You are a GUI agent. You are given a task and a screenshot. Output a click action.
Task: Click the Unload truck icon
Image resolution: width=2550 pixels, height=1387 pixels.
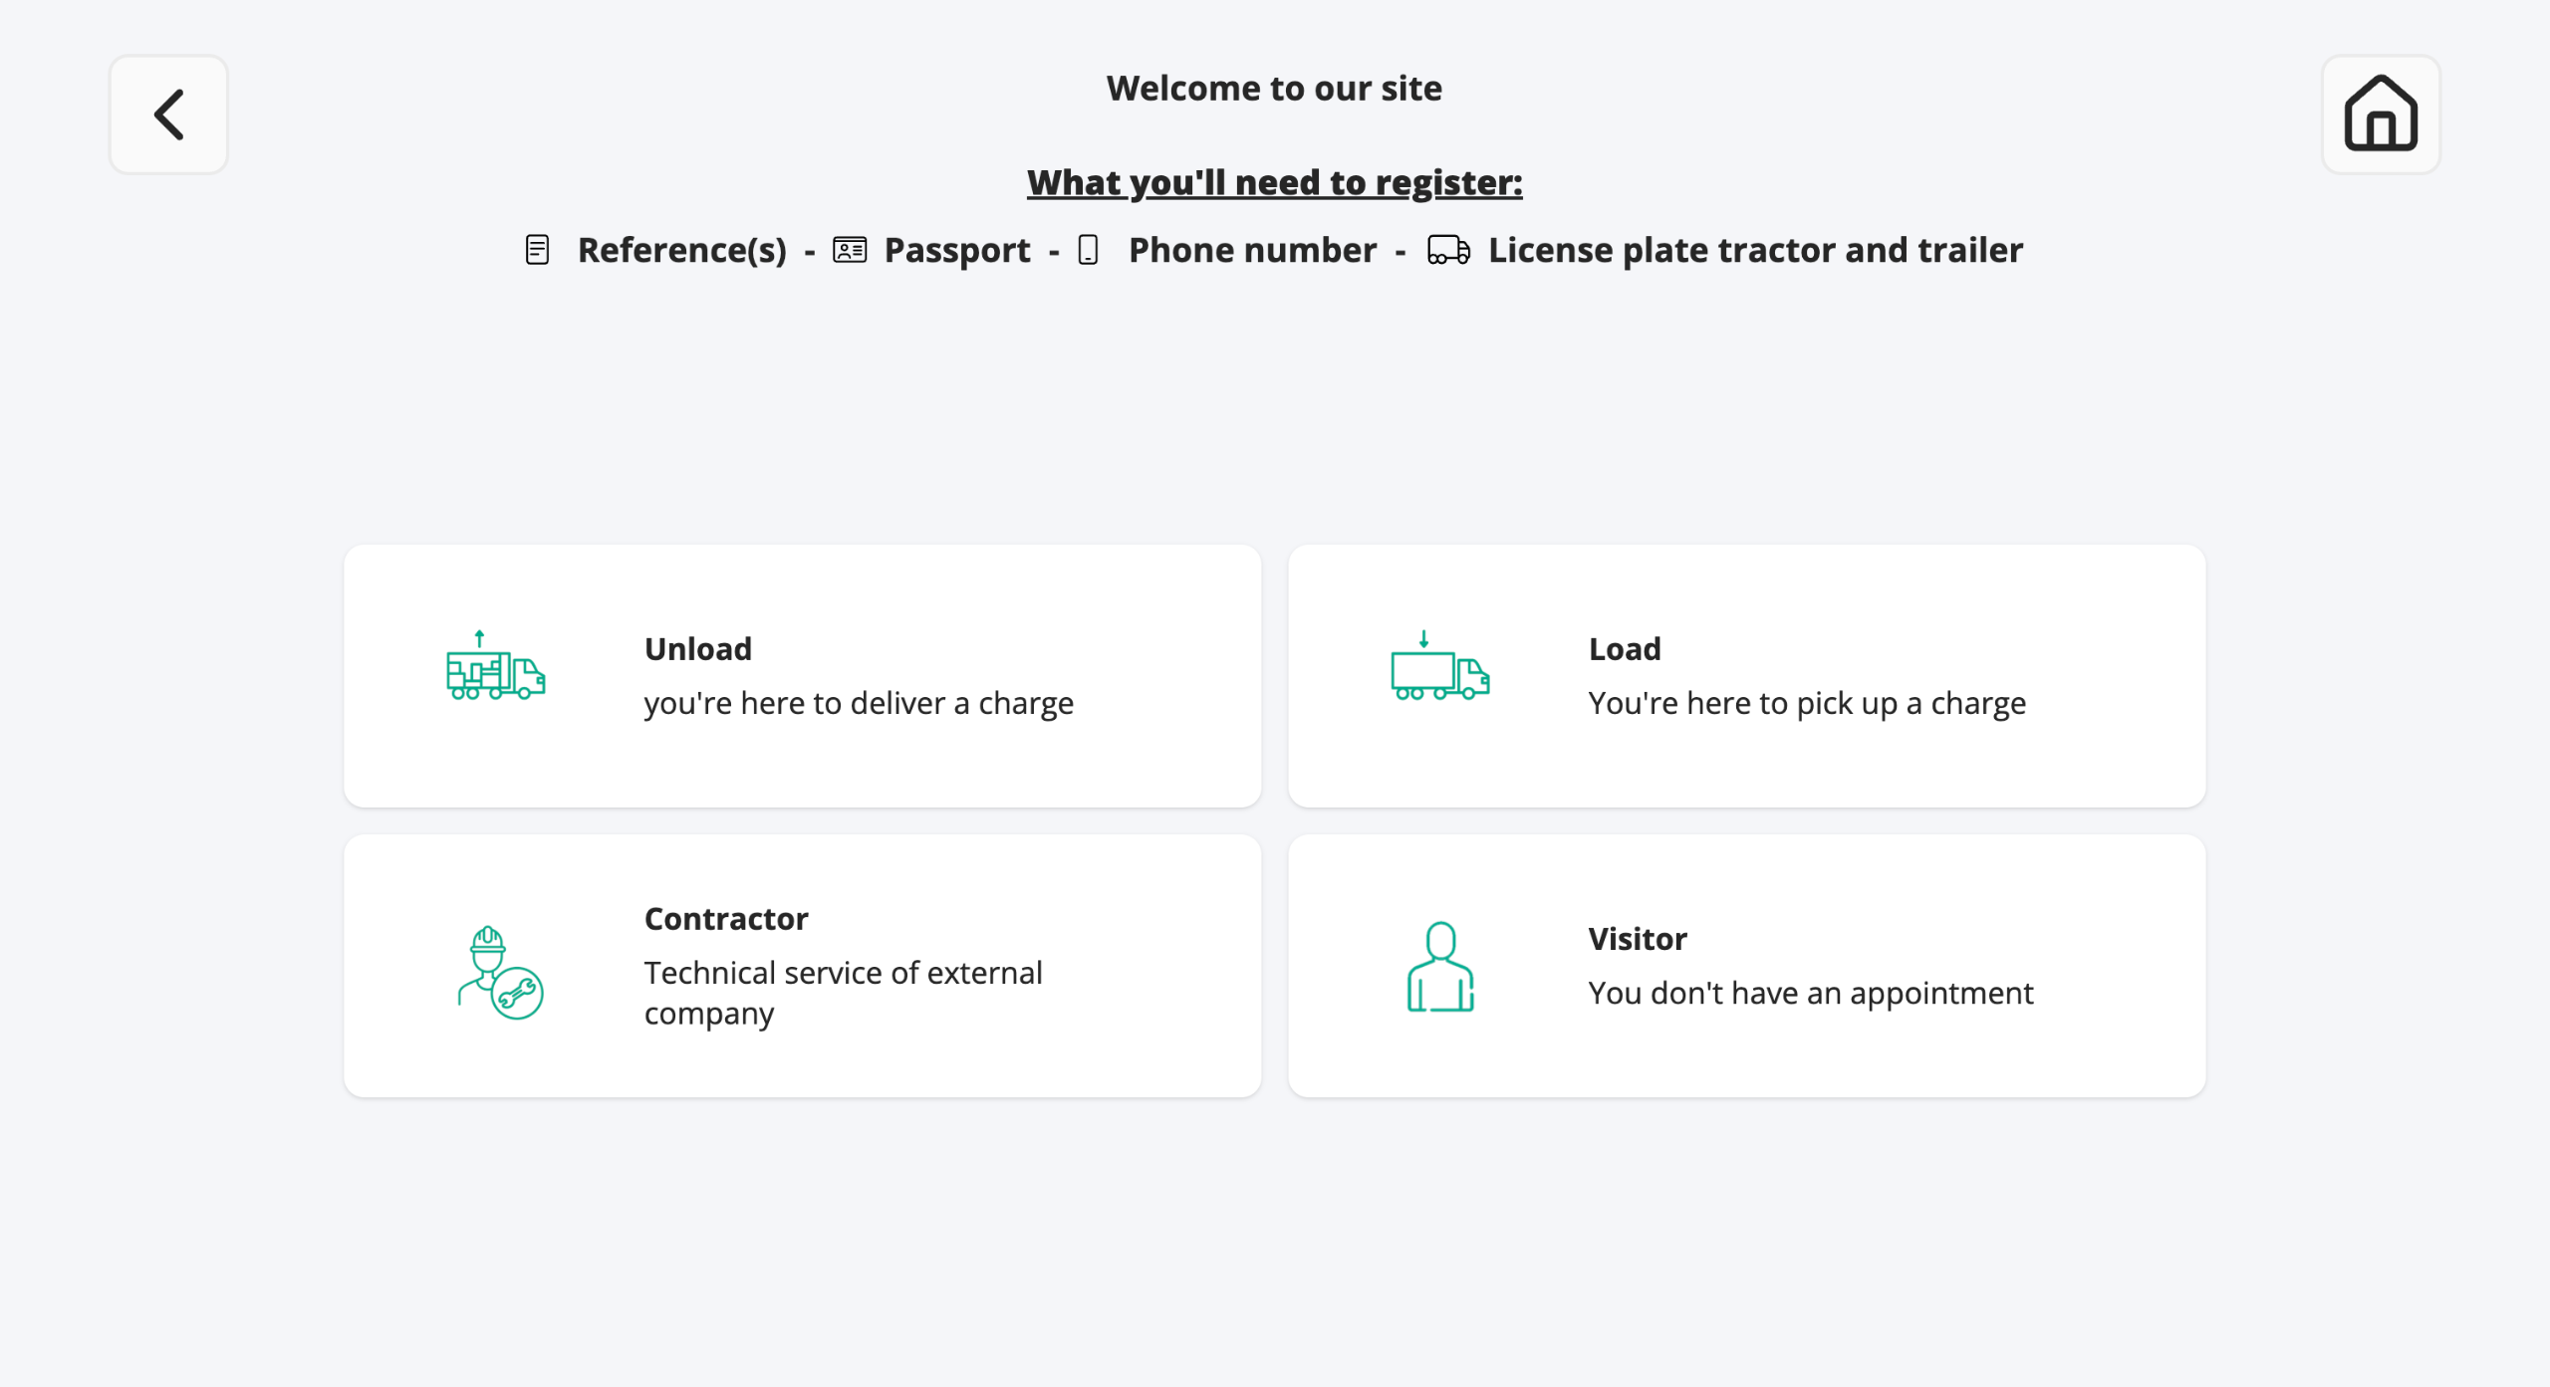coord(495,667)
